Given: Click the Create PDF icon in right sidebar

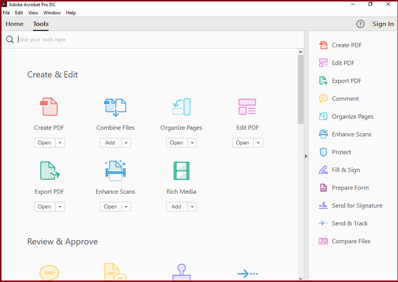Looking at the screenshot, I should point(323,45).
